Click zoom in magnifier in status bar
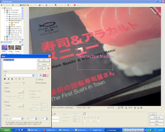The width and height of the screenshot is (165, 132). 135,108
